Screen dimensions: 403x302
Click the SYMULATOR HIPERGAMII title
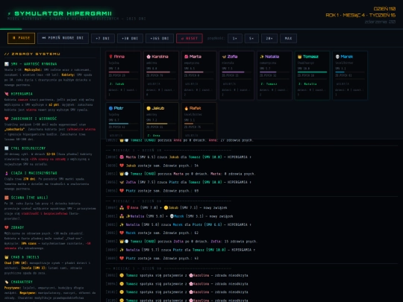click(63, 13)
